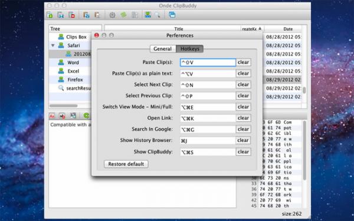Viewport: 354px width, 221px height.
Task: Click the hex row ending in 'ork'
Action: 275,194
